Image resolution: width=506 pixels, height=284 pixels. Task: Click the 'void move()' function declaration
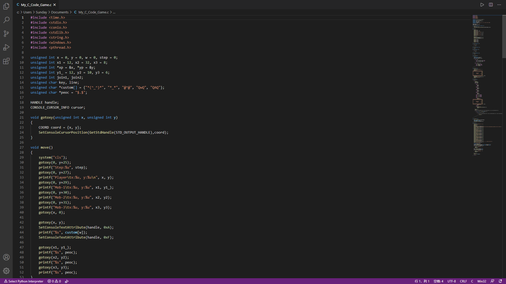coord(42,148)
